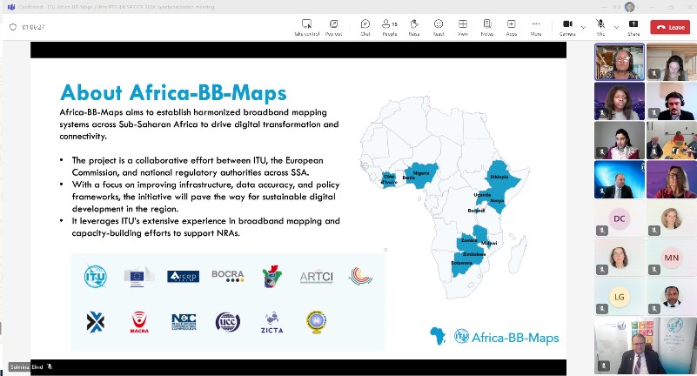697x376 pixels.
Task: Open the More actions menu
Action: tap(536, 27)
